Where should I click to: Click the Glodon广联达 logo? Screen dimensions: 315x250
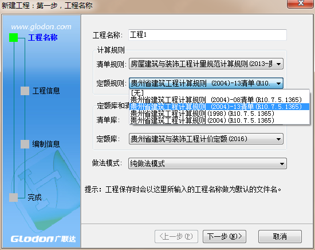click(43, 239)
